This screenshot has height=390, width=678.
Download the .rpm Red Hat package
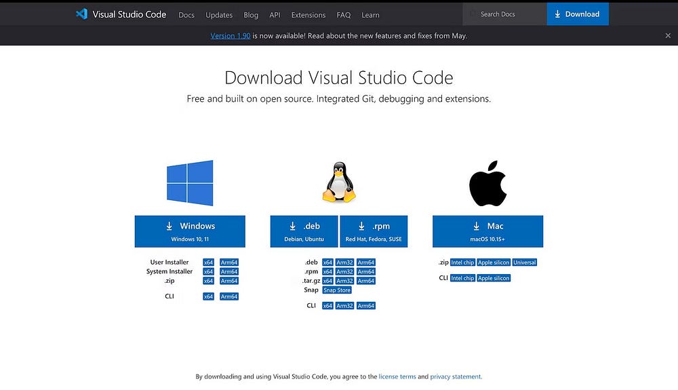(x=374, y=231)
